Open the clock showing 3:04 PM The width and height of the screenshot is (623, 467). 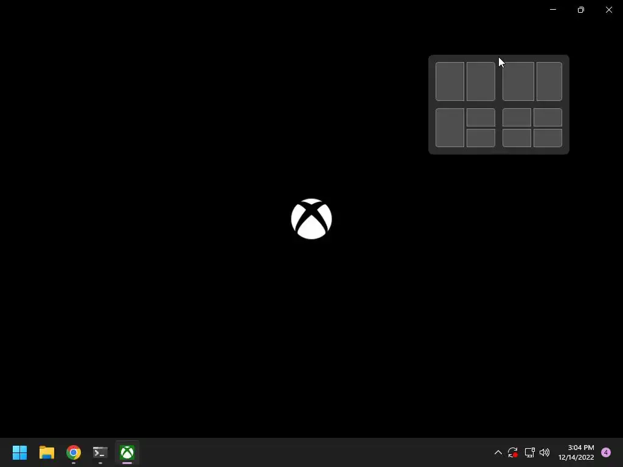click(x=576, y=452)
